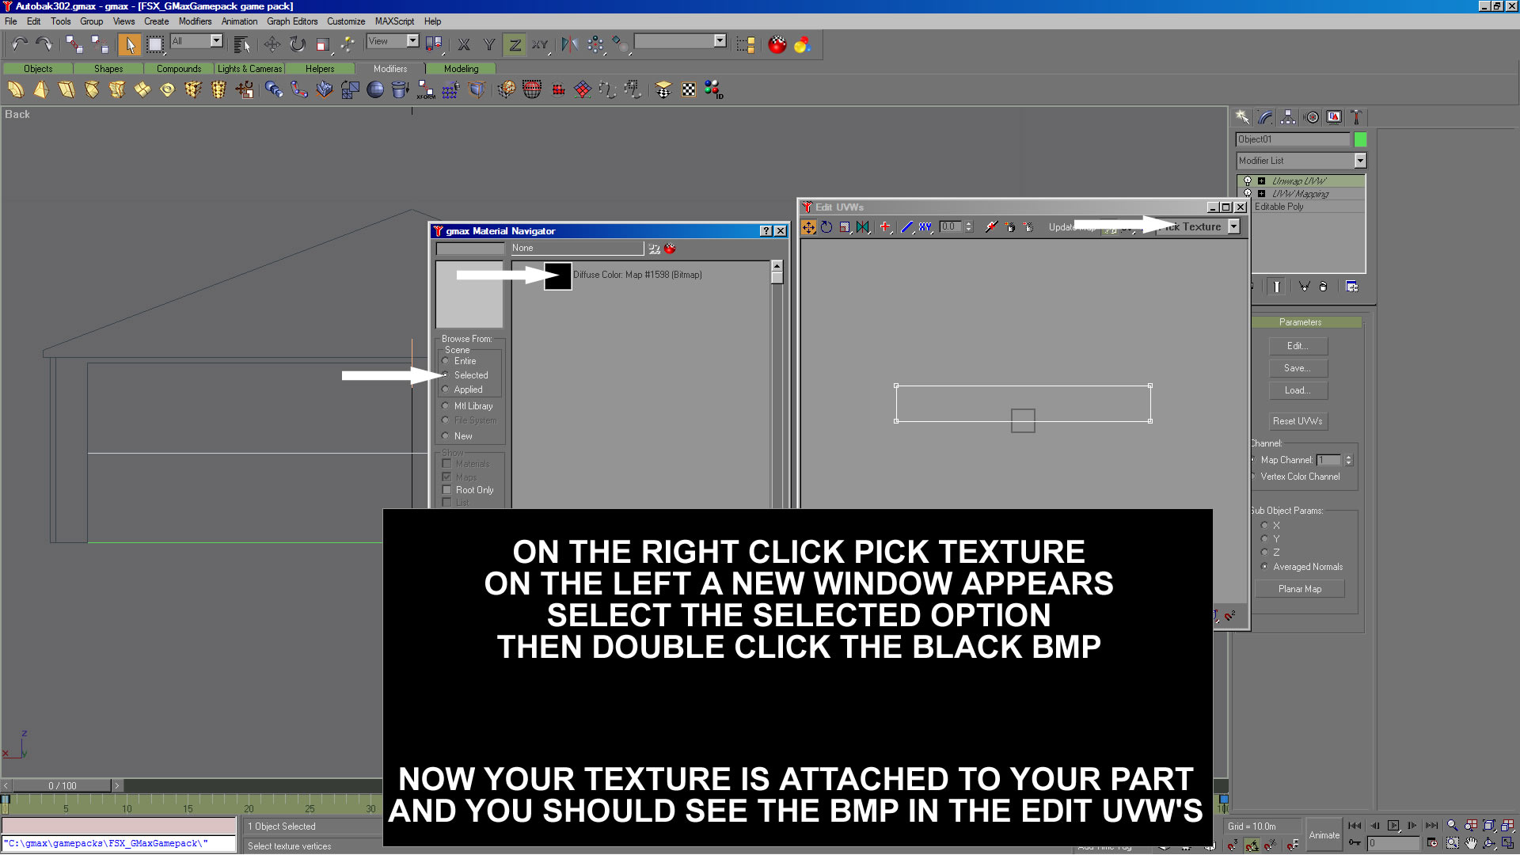The height and width of the screenshot is (855, 1520).
Task: Open the Modifier List dropdown
Action: click(1359, 161)
